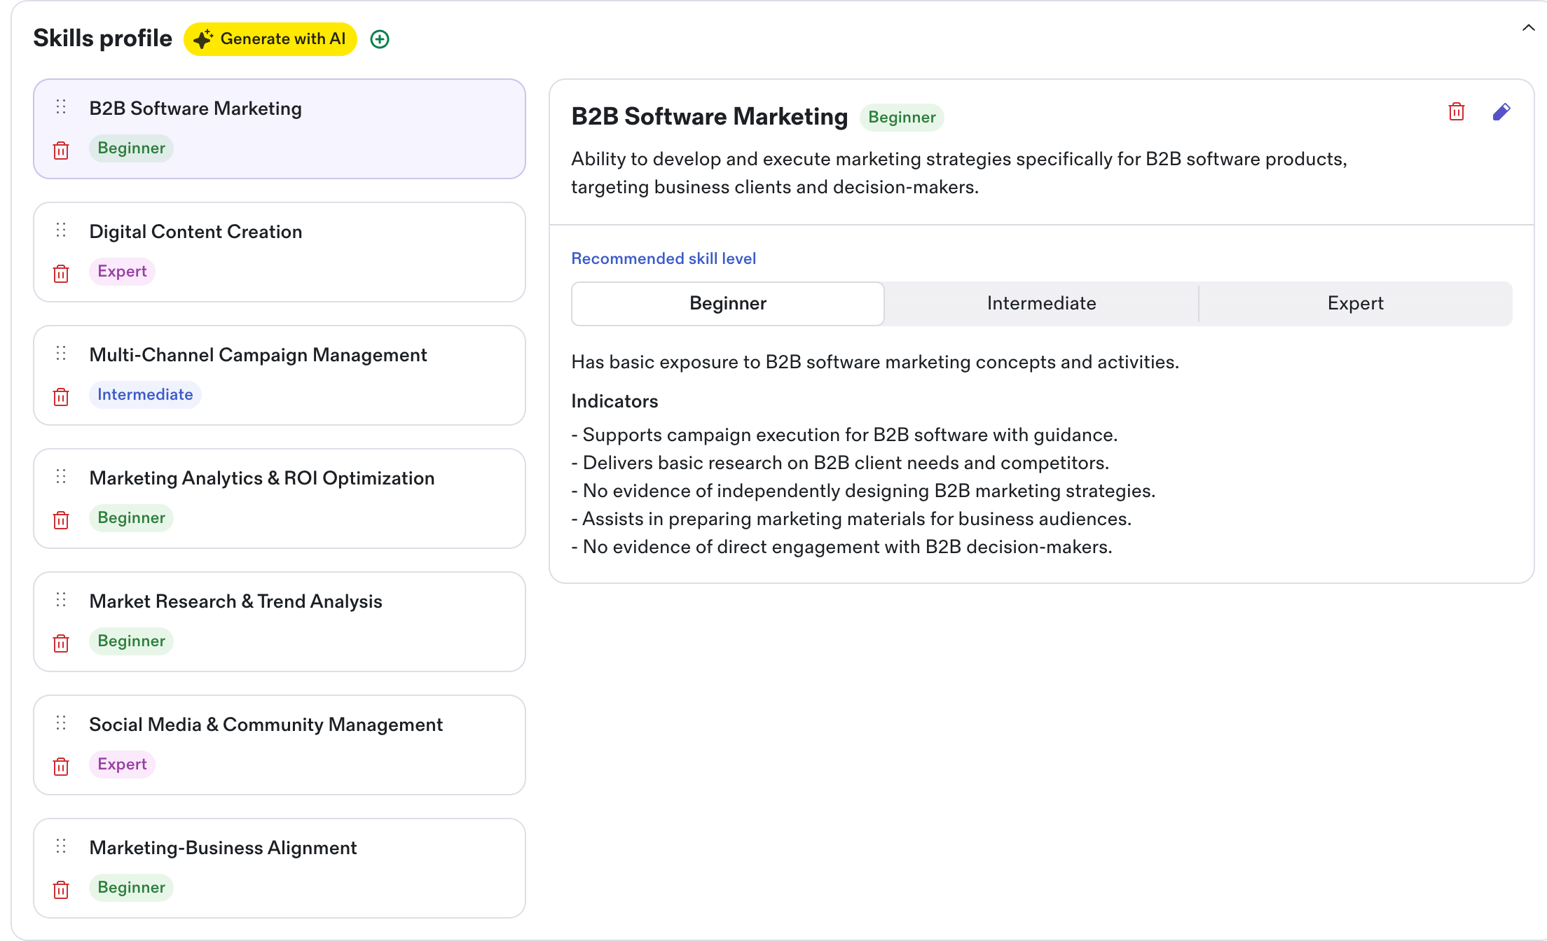Grab drag handle of B2B Software Marketing
Image resolution: width=1547 pixels, height=941 pixels.
click(x=61, y=106)
